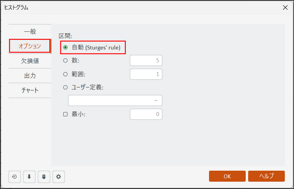
Task: Close the ヒストグラム dialog window
Action: pos(285,8)
